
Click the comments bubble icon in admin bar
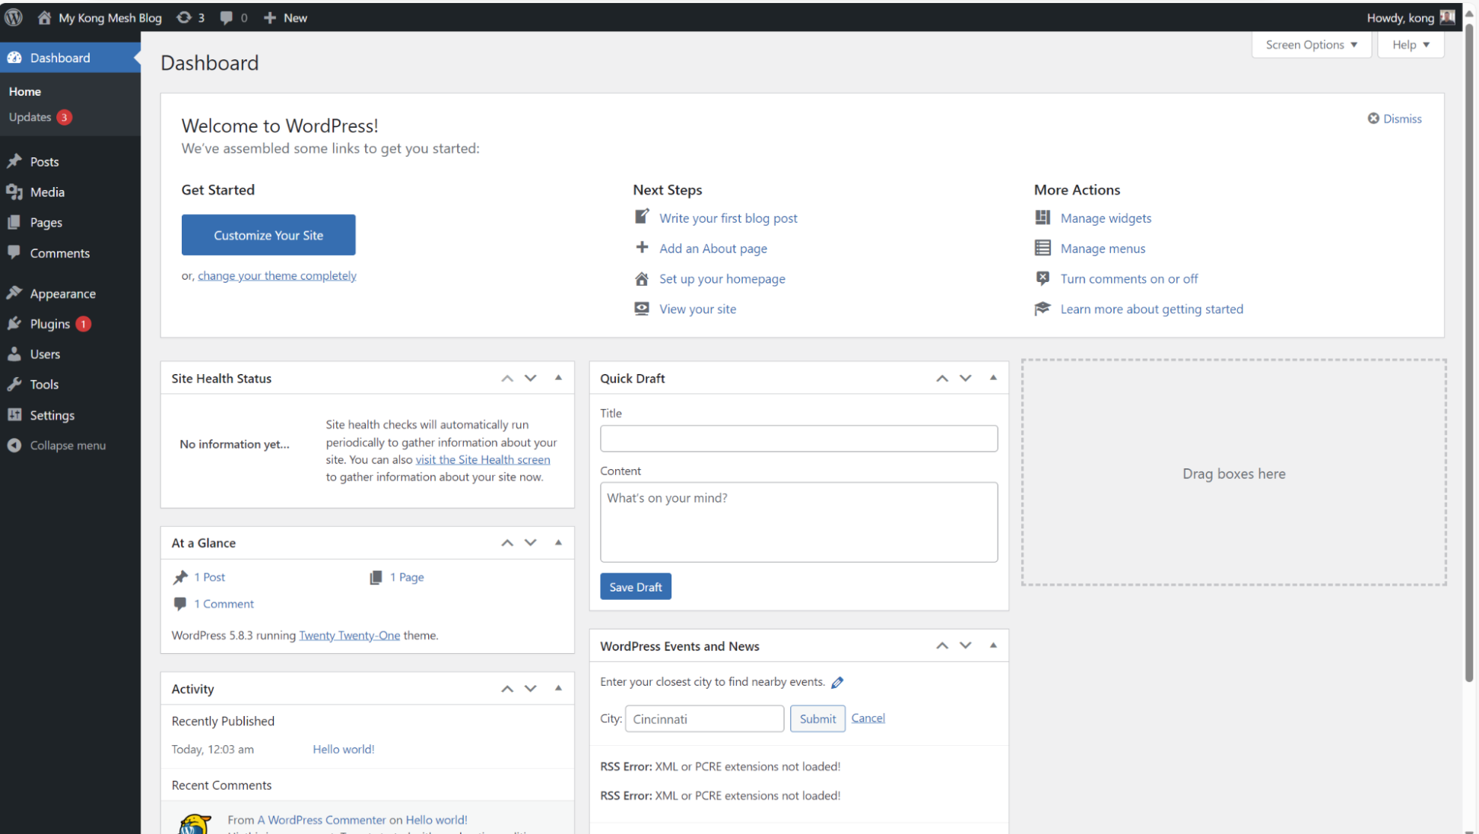[227, 17]
